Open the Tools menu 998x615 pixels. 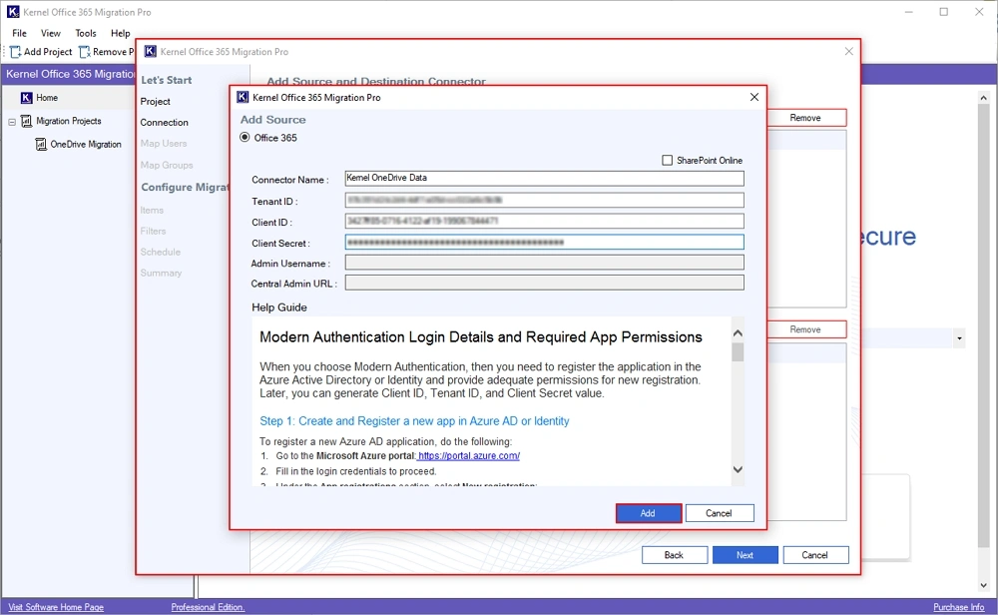click(x=85, y=33)
